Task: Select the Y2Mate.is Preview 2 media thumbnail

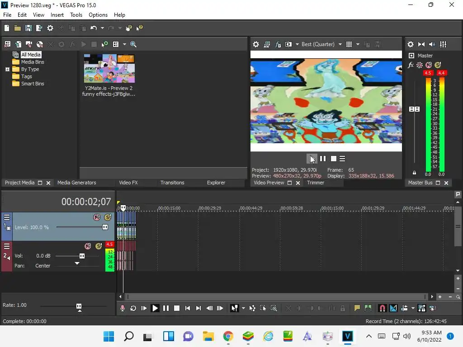Action: pyautogui.click(x=109, y=69)
